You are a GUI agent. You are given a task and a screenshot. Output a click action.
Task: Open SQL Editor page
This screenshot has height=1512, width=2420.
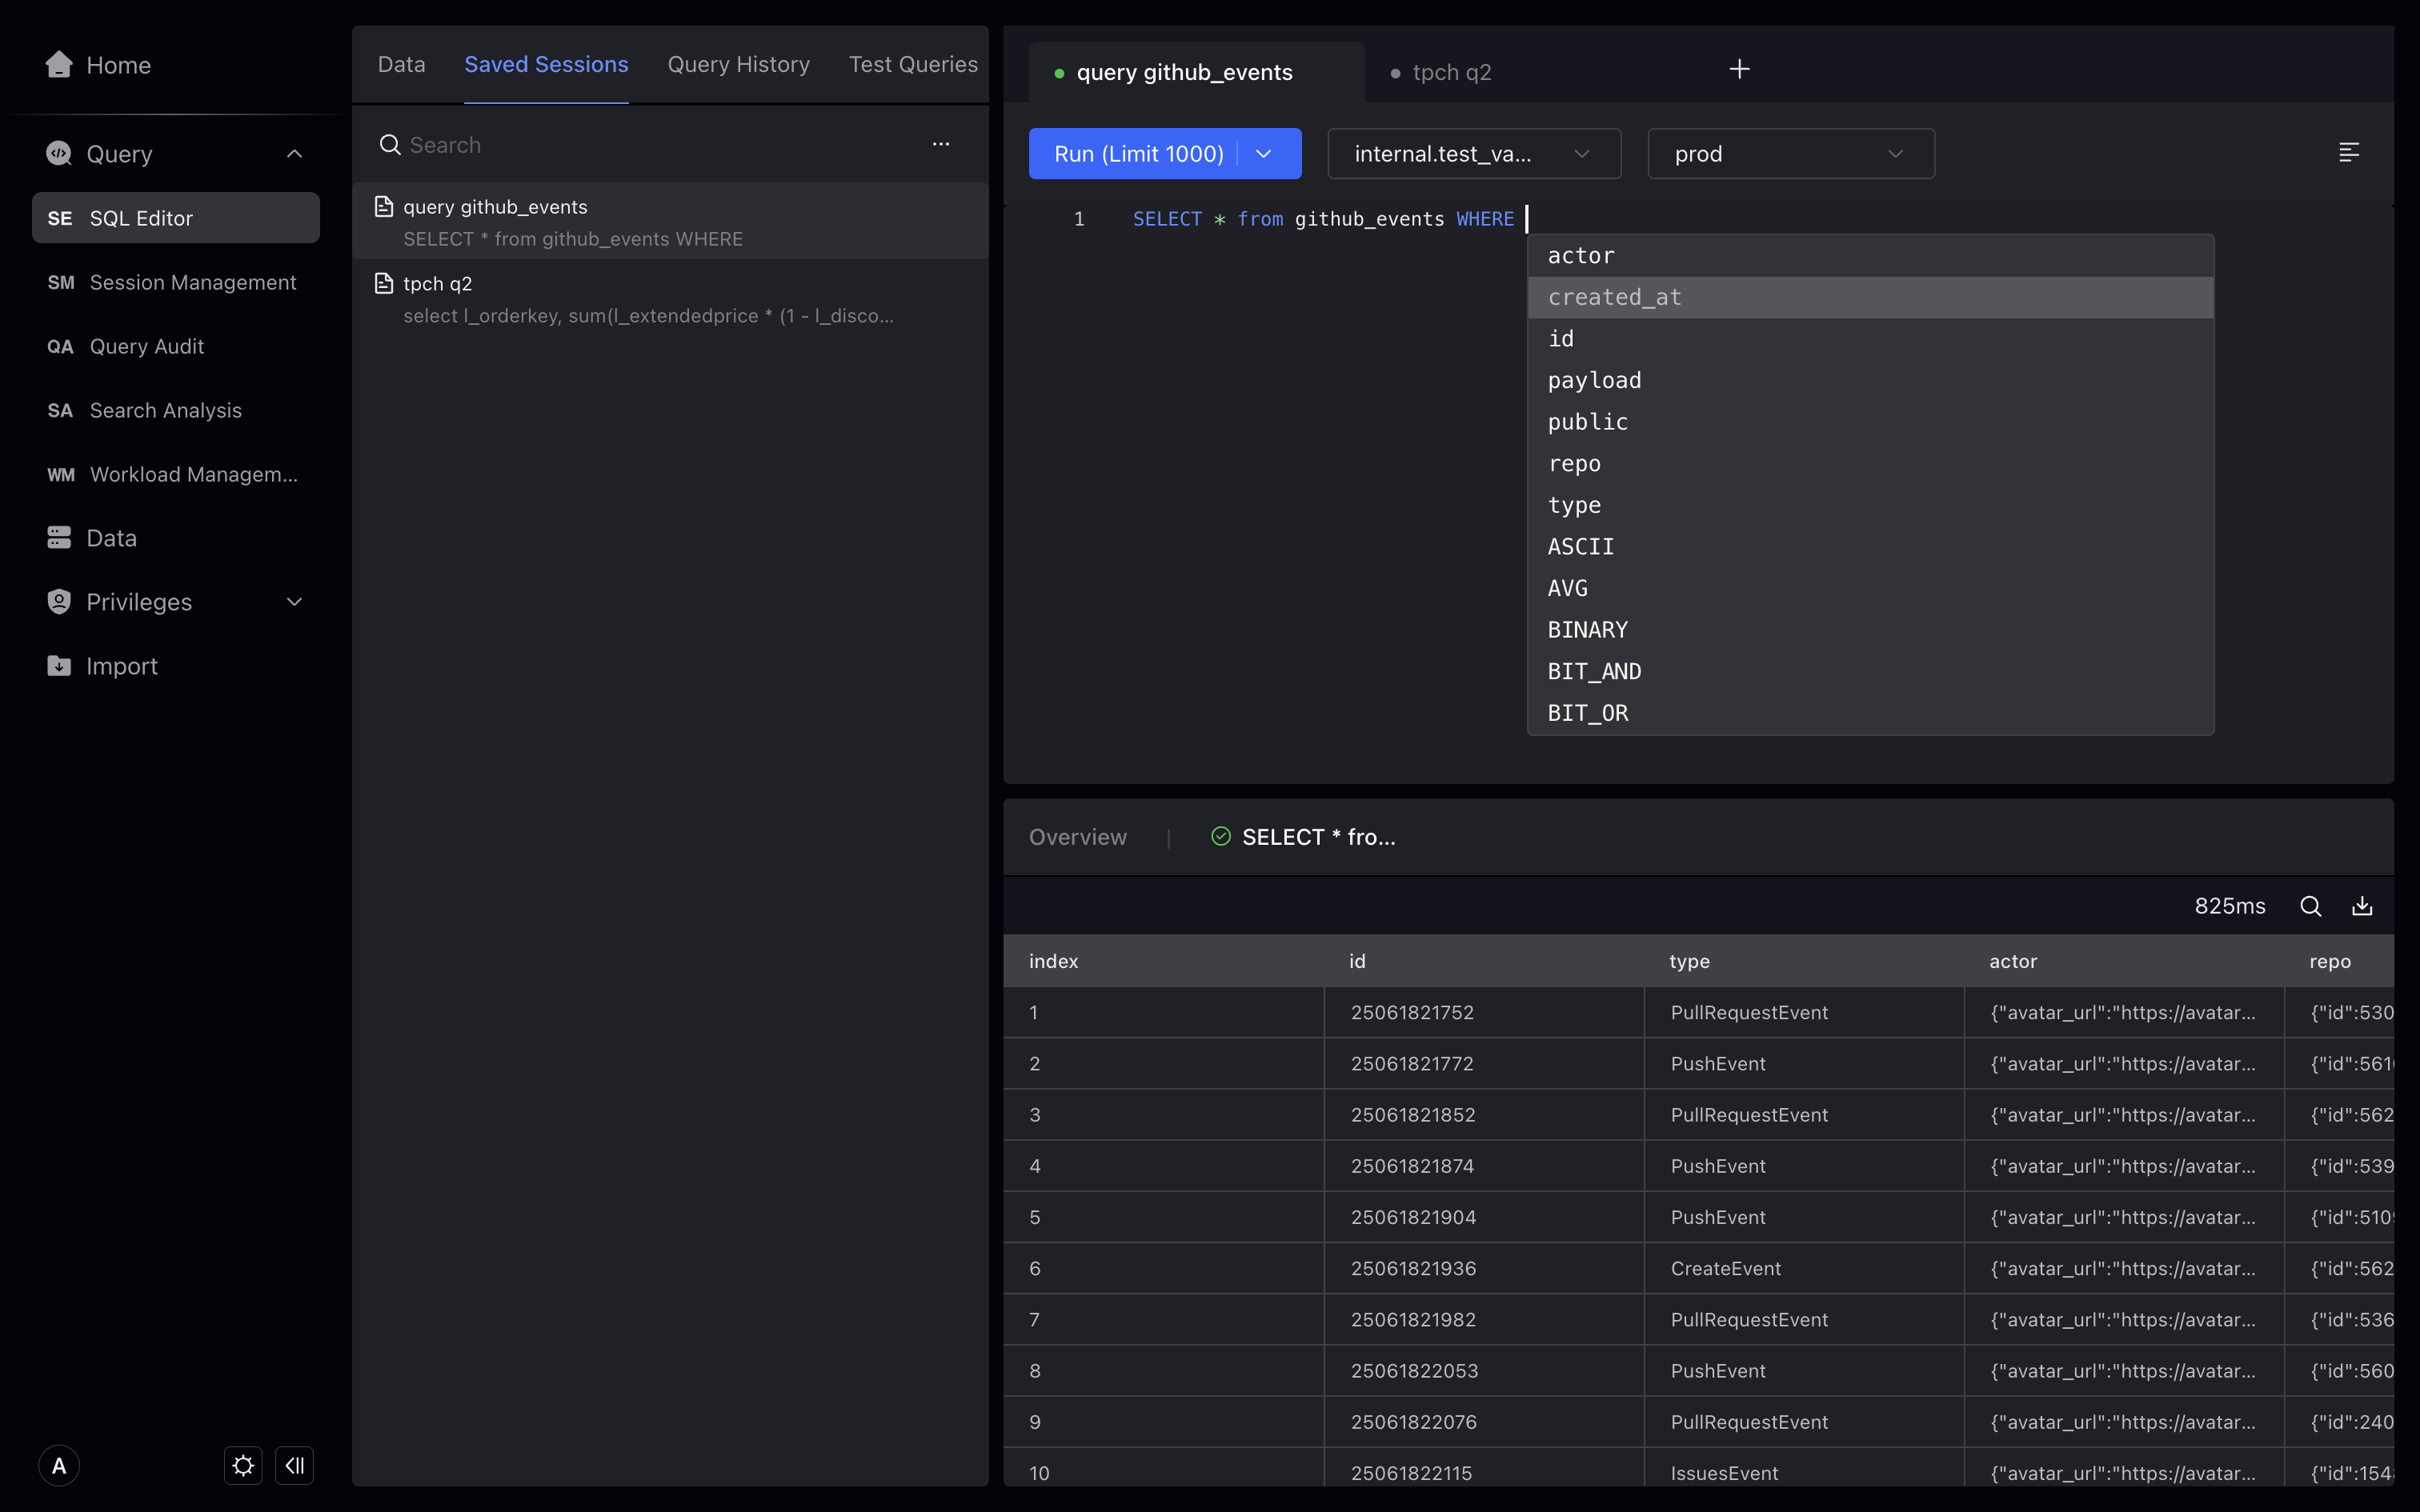(x=176, y=218)
